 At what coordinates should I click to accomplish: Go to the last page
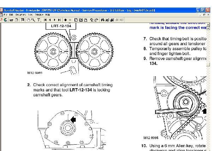59,20
